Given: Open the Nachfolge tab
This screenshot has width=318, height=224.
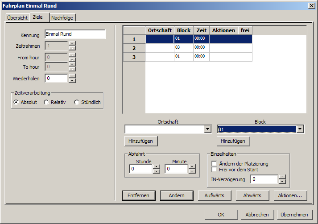Looking at the screenshot, I should [62, 18].
